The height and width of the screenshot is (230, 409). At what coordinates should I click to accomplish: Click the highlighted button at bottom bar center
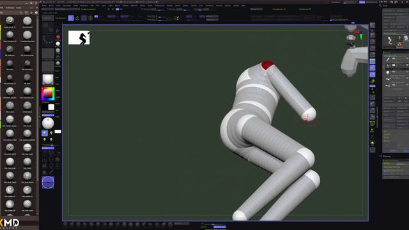pyautogui.click(x=220, y=227)
